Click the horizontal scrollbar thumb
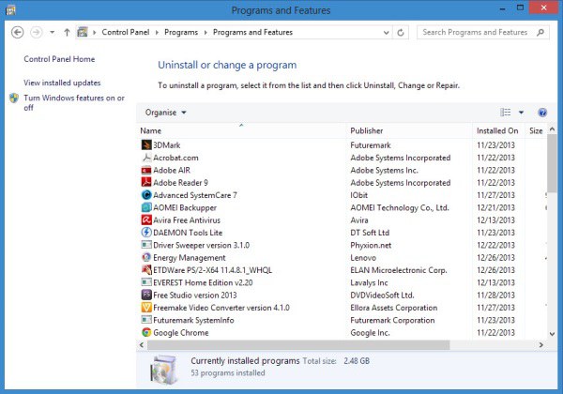The width and height of the screenshot is (563, 394). click(298, 345)
